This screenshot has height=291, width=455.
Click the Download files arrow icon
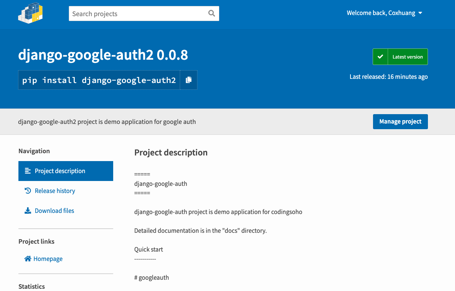click(x=28, y=211)
